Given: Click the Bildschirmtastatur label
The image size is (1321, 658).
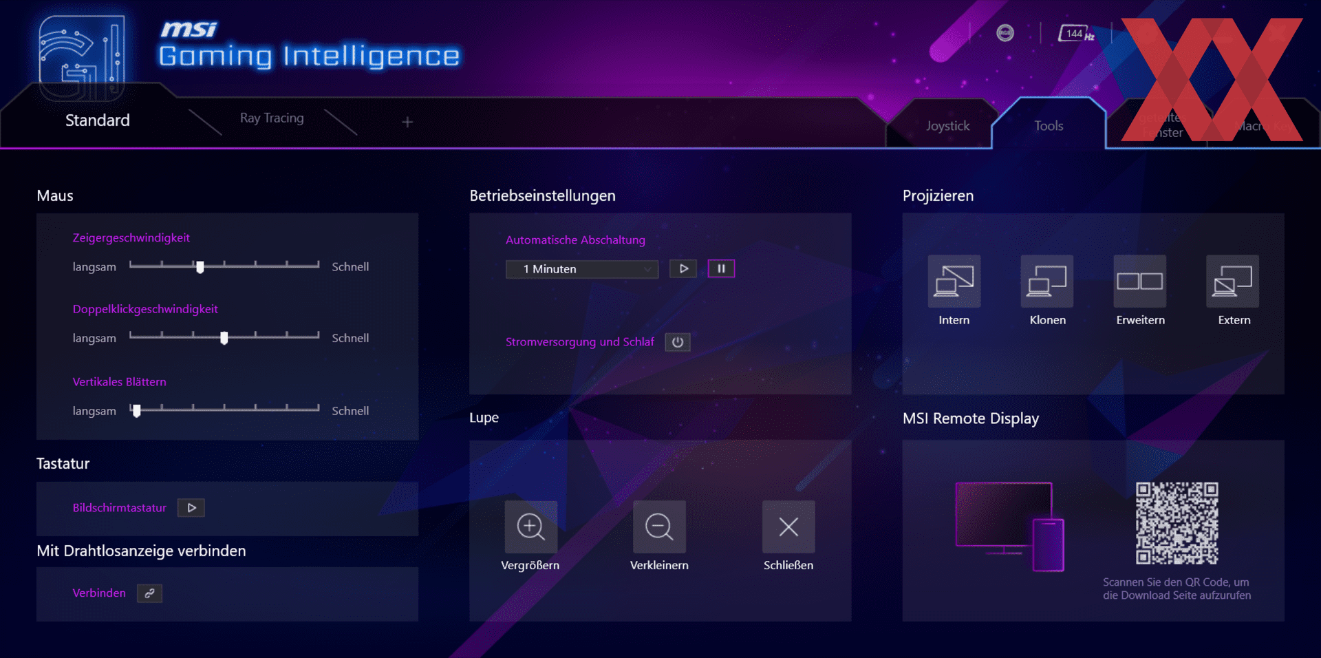Looking at the screenshot, I should 120,508.
